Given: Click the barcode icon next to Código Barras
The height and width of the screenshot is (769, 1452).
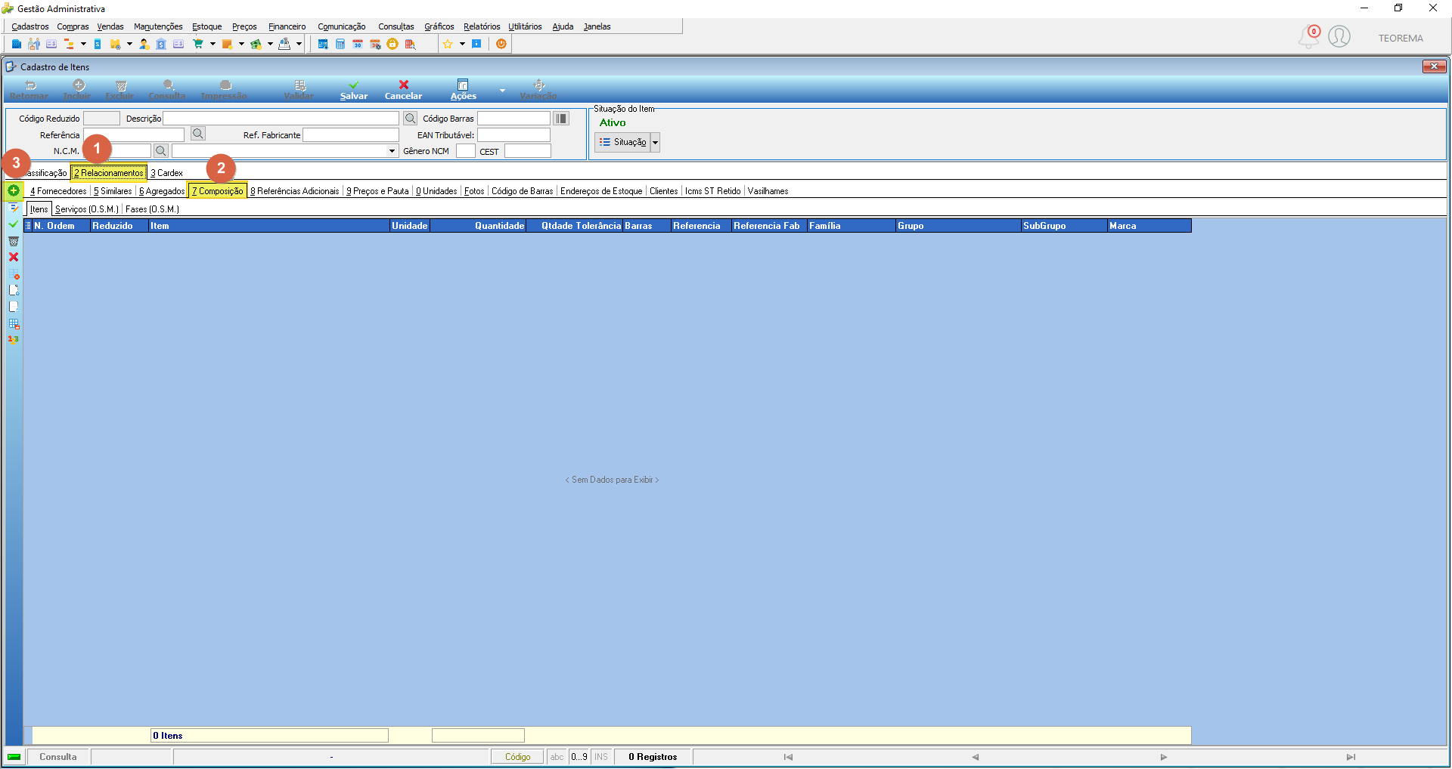Looking at the screenshot, I should click(561, 119).
